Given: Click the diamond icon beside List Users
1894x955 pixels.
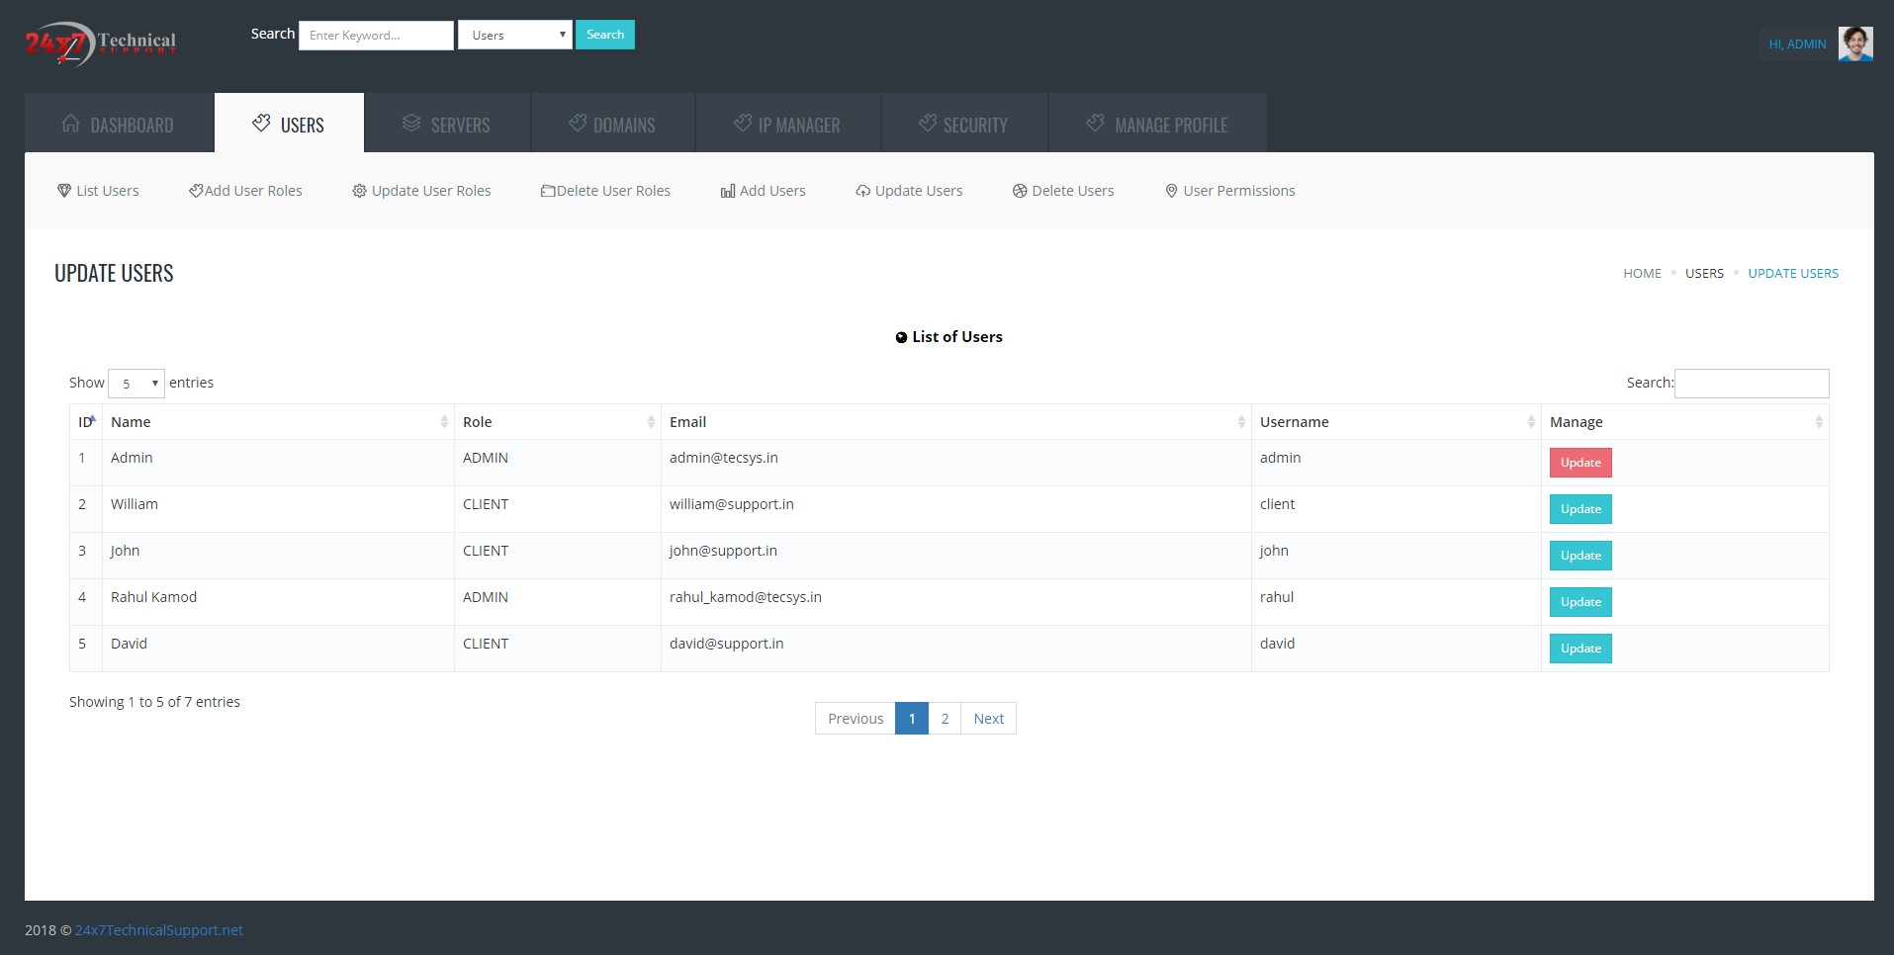Looking at the screenshot, I should pyautogui.click(x=64, y=191).
